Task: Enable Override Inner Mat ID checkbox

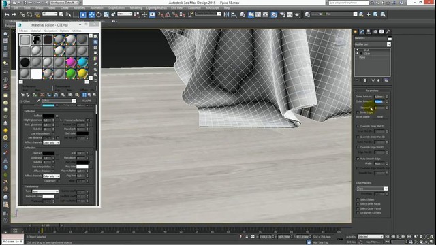Action: point(358,126)
